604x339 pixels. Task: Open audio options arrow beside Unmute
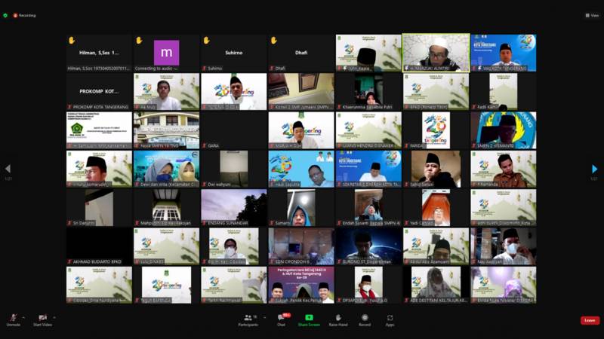(x=23, y=316)
